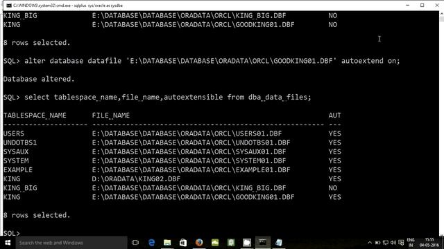This screenshot has width=444, height=249.
Task: Click the Database altered. message
Action: tap(39, 79)
